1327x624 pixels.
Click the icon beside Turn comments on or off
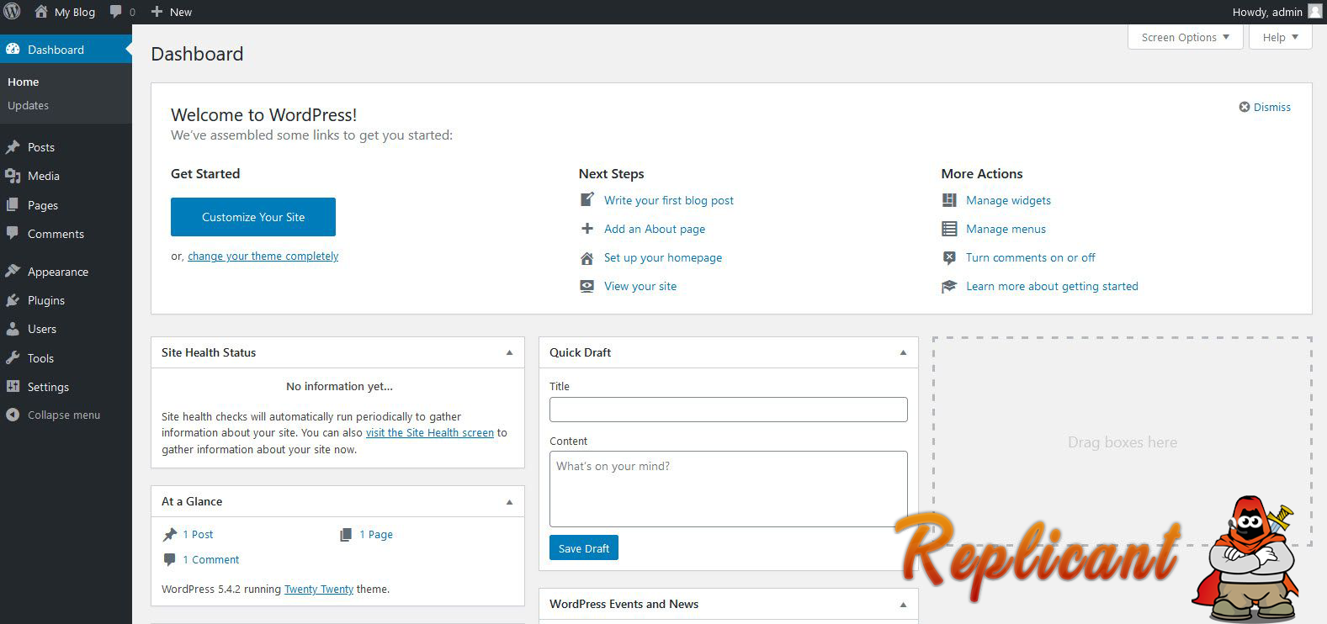pyautogui.click(x=949, y=257)
